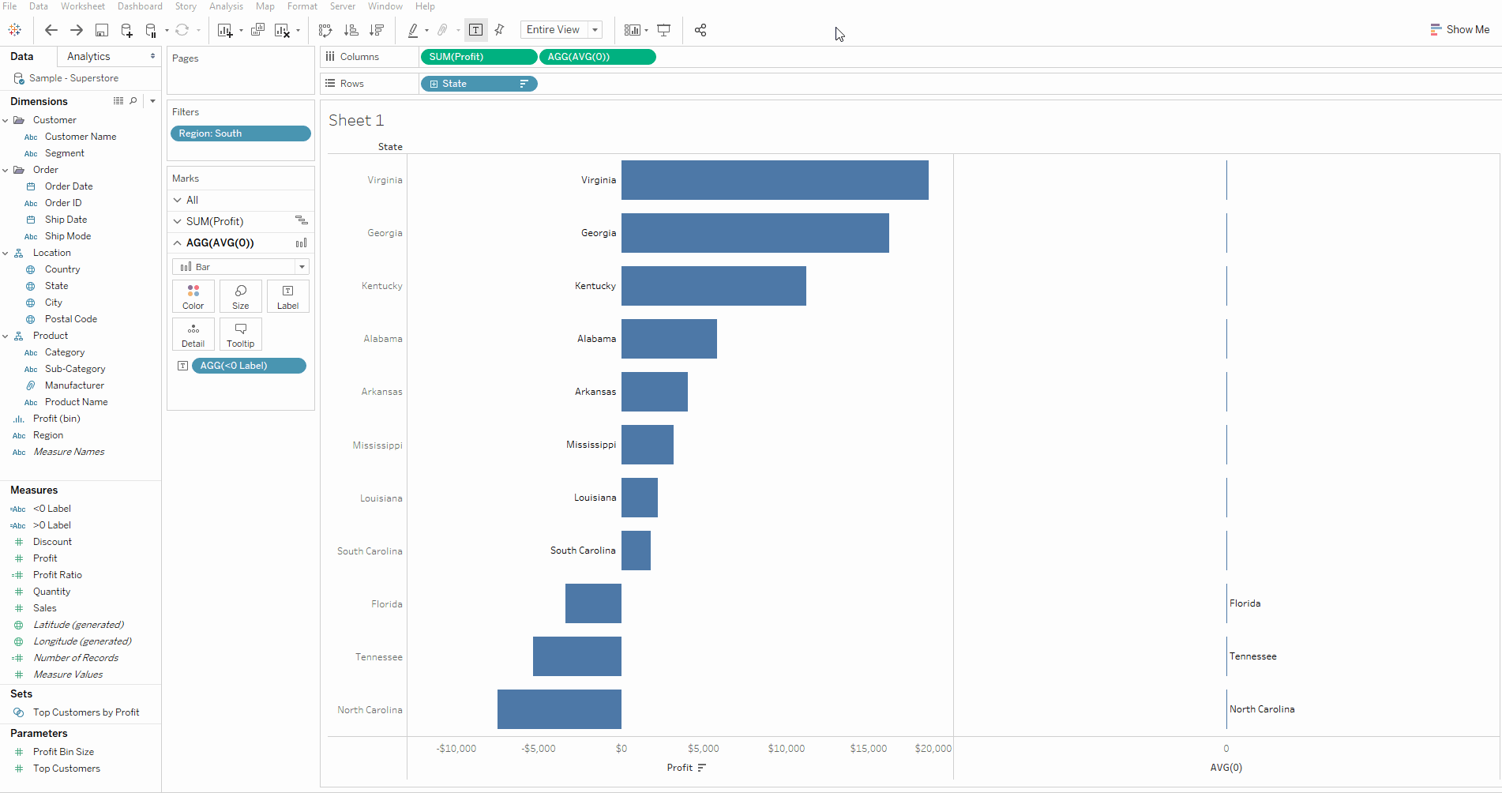This screenshot has width=1502, height=793.
Task: Expand State pill plus icon
Action: pyautogui.click(x=434, y=84)
